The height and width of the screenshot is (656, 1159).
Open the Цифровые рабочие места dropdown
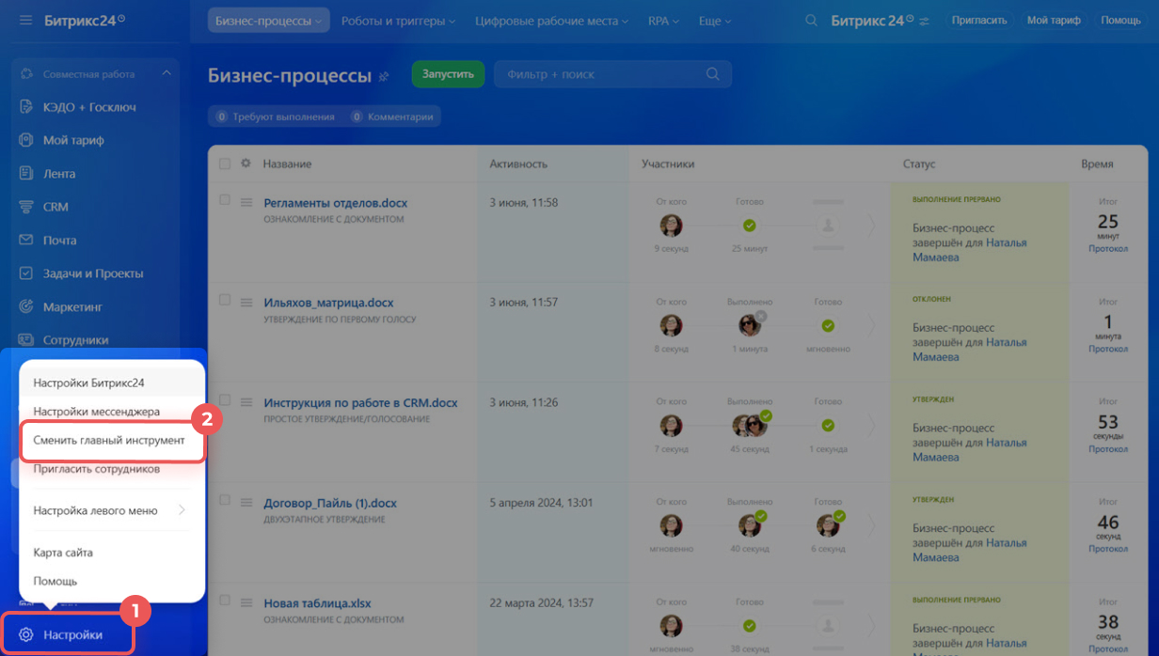click(553, 21)
